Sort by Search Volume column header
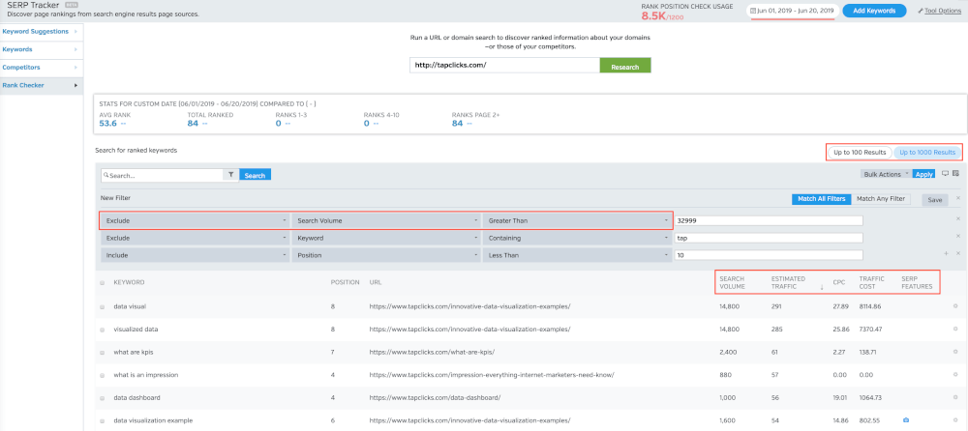This screenshot has height=431, width=968. pos(732,282)
